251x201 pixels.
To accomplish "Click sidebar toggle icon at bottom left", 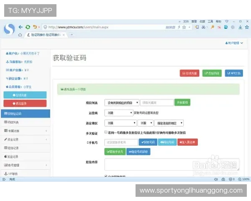I will coord(4,179).
